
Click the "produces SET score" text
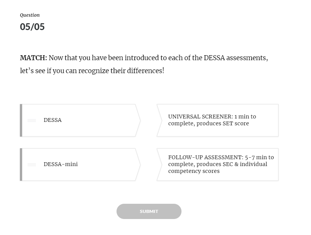pos(222,123)
